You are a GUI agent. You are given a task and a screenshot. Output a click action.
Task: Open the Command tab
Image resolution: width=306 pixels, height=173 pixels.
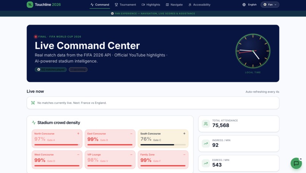pyautogui.click(x=100, y=5)
